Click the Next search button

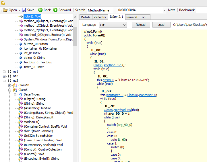[x=171, y=10]
